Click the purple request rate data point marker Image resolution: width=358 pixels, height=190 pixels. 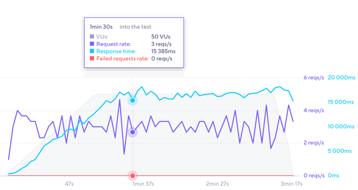(132, 132)
